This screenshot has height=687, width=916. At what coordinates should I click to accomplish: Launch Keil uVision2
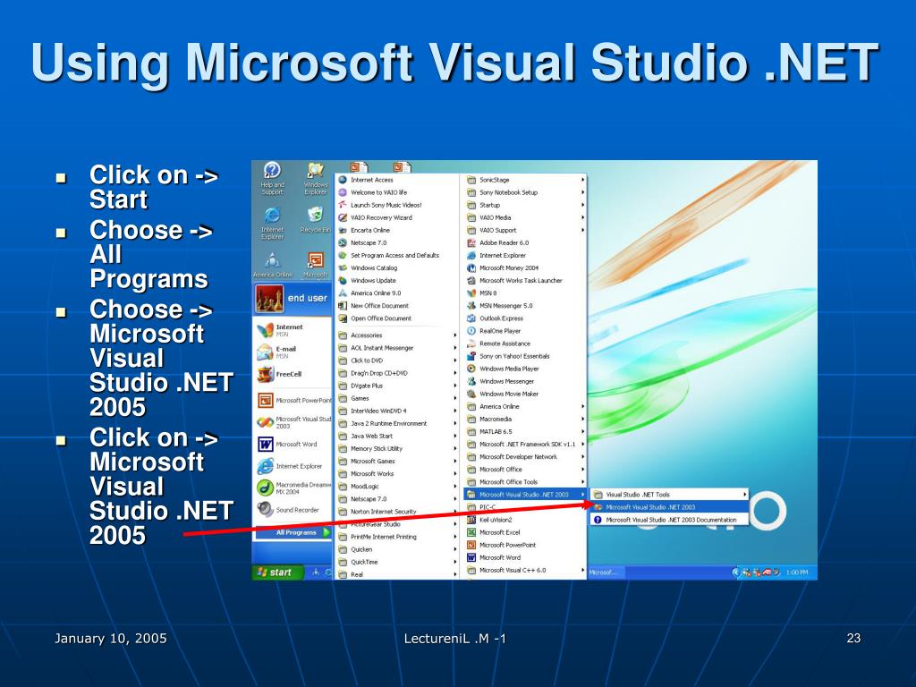click(525, 520)
